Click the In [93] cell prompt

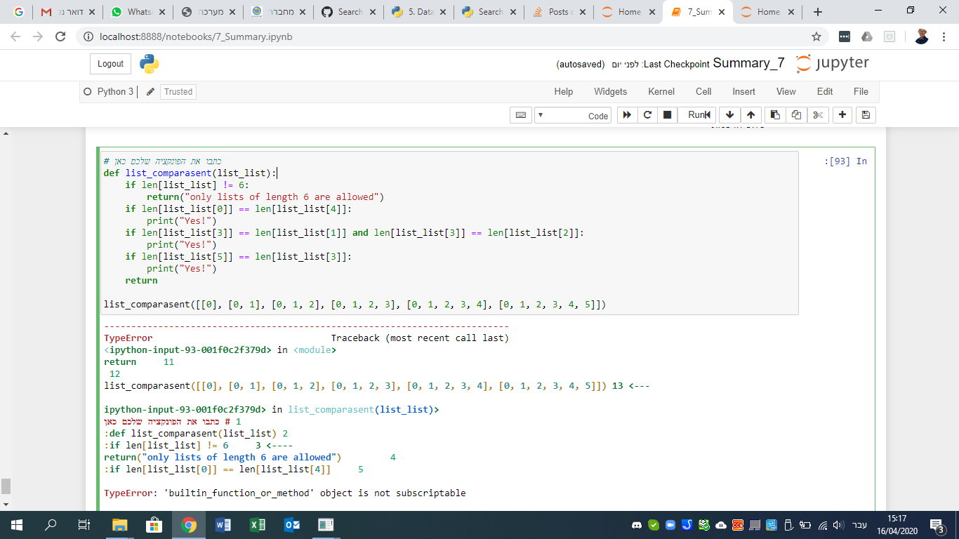tap(846, 161)
